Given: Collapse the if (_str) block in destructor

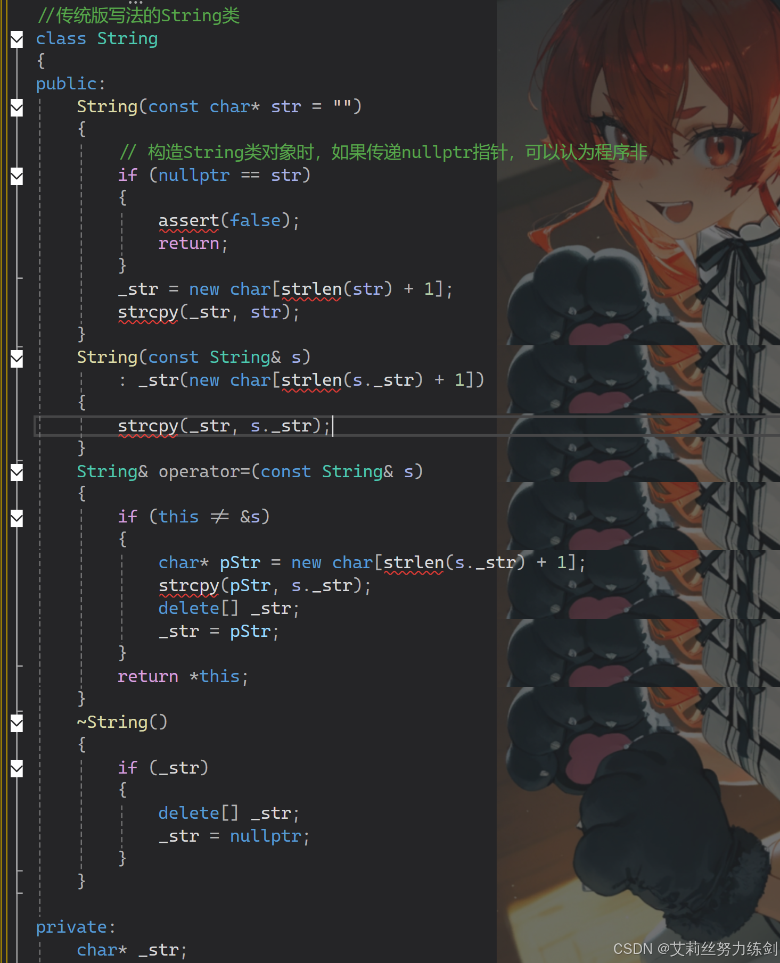Looking at the screenshot, I should pos(17,769).
